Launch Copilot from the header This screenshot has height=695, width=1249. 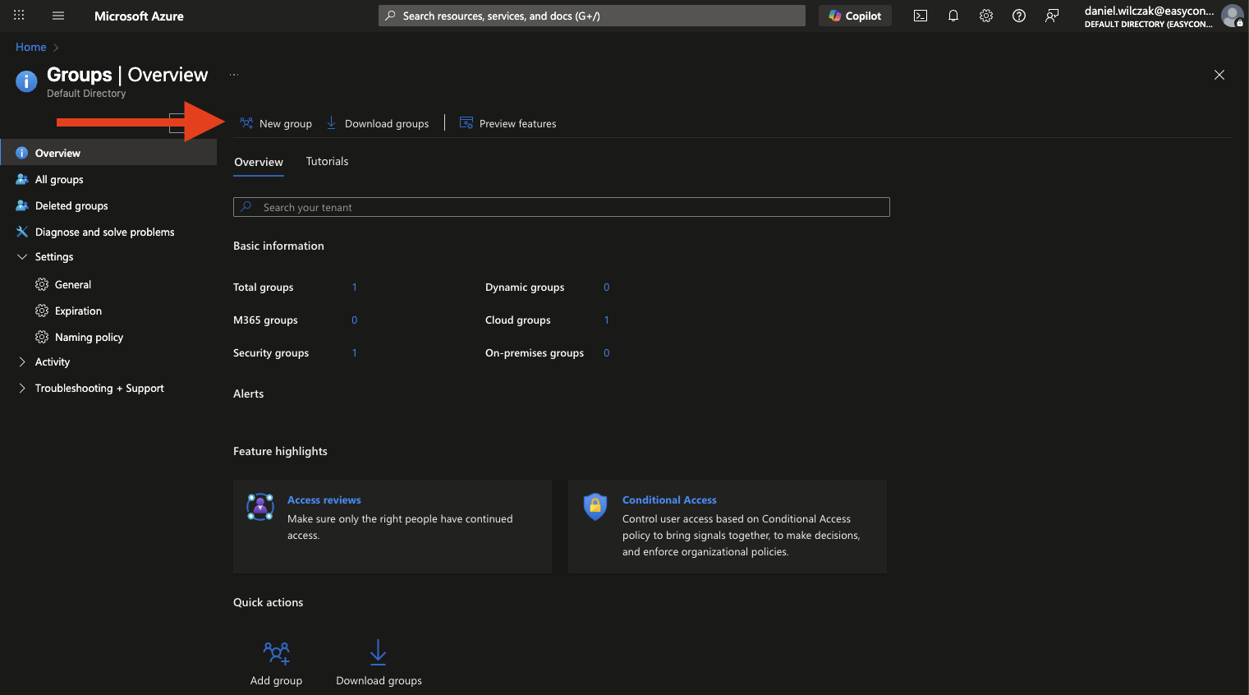(855, 16)
